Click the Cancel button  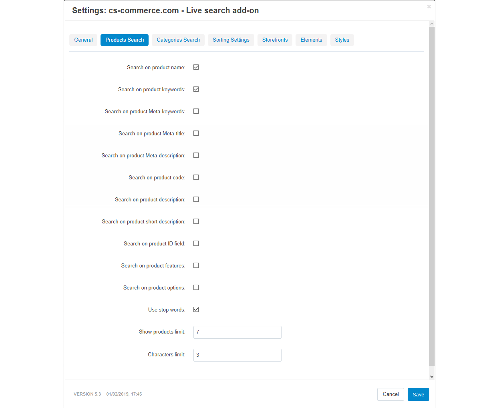390,394
